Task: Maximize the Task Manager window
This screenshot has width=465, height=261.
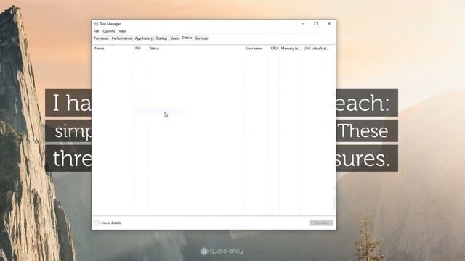Action: 316,24
